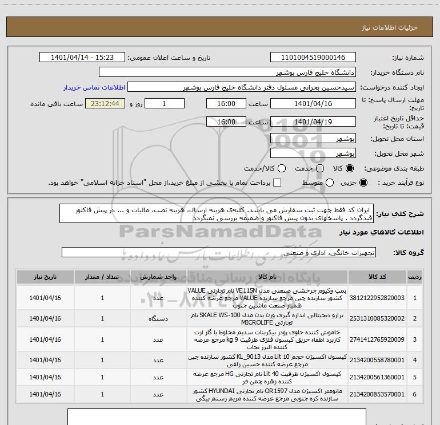The image size is (440, 425).
Task: Click the تاریخ نیاز column header
Action: coord(45,277)
